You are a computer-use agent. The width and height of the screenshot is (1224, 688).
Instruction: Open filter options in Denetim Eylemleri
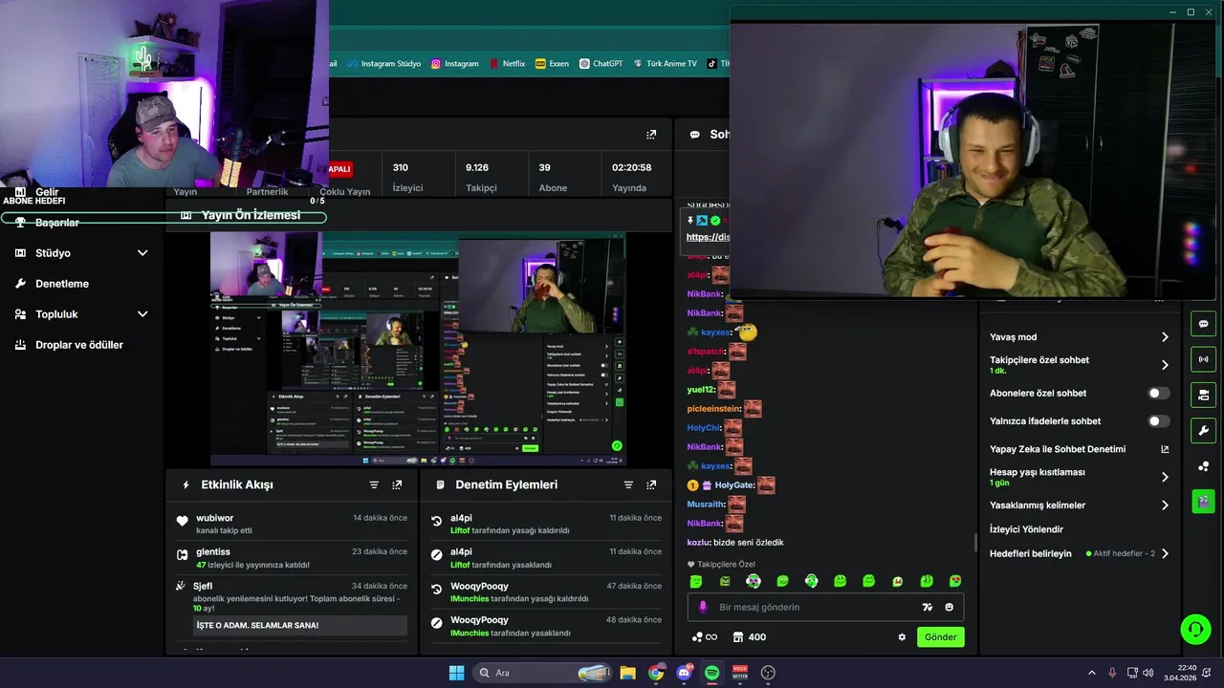click(628, 485)
